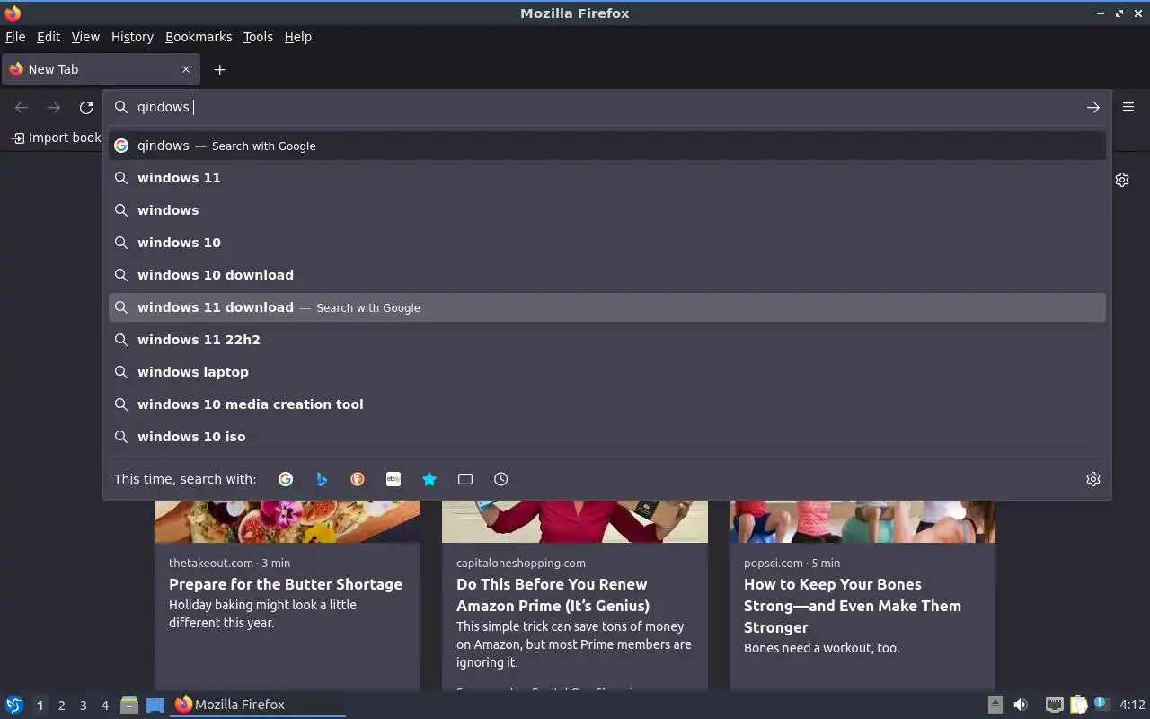This screenshot has width=1150, height=719.
Task: Switch to workspace 3 in taskbar
Action: pos(83,706)
